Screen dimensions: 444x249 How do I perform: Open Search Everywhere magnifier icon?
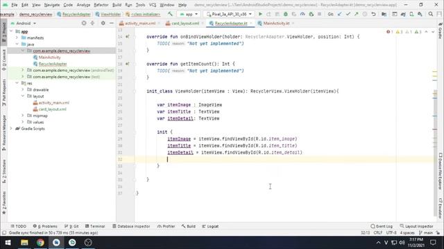pyautogui.click(x=431, y=14)
